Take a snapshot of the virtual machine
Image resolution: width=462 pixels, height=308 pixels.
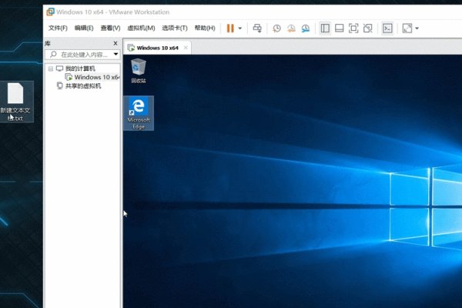pos(277,28)
